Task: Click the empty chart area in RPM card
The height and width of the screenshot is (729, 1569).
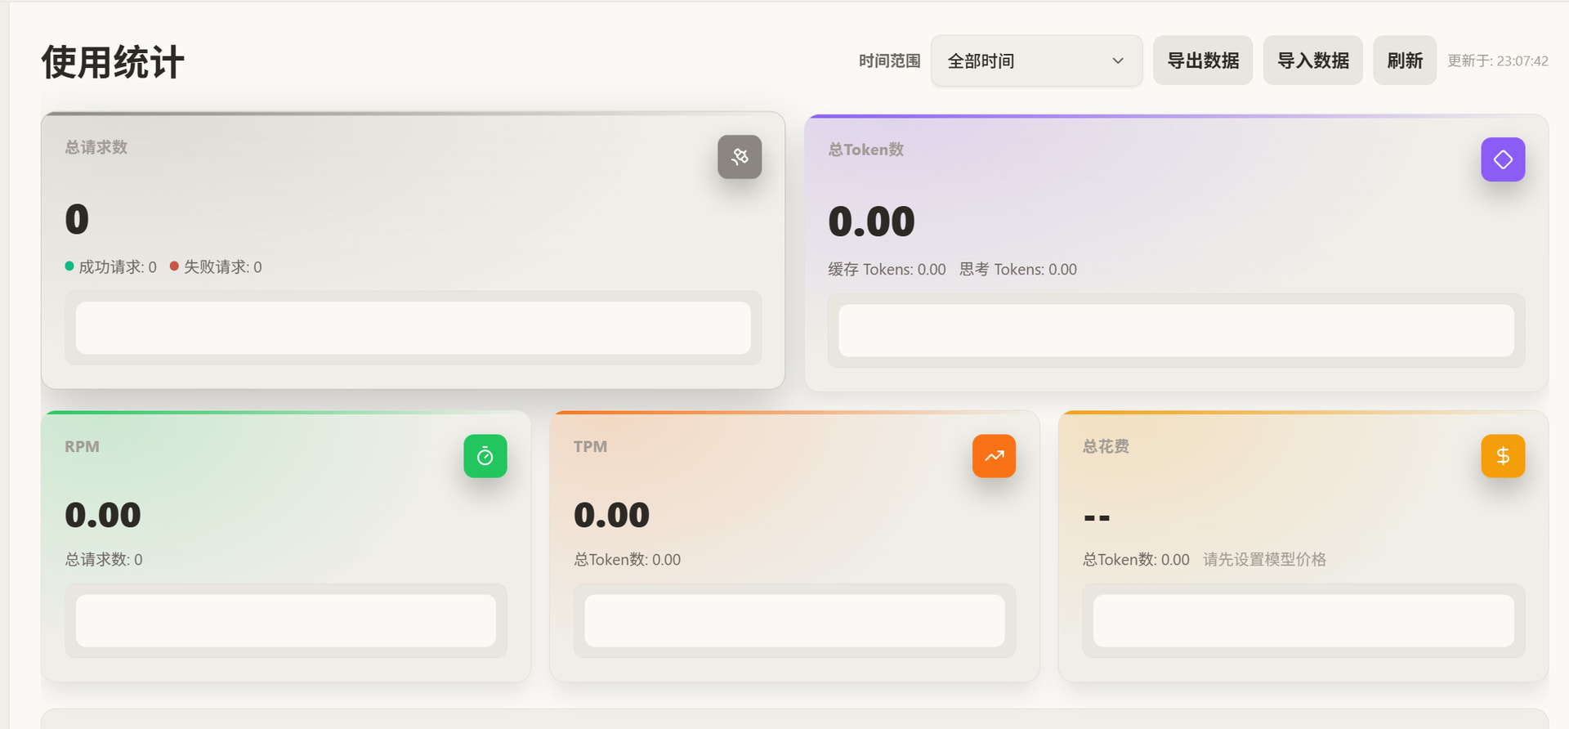Action: click(286, 620)
